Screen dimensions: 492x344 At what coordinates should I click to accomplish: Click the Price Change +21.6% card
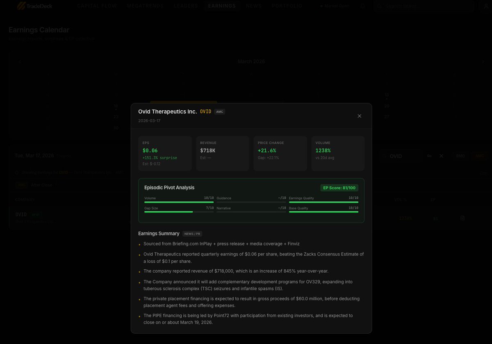click(x=280, y=153)
